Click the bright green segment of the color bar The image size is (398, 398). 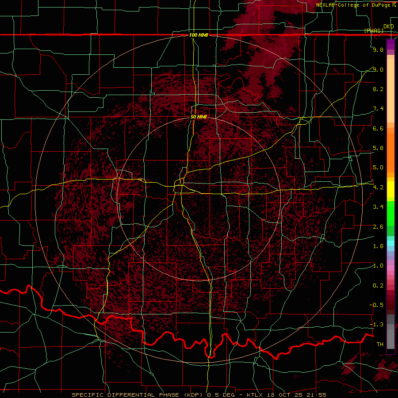click(x=390, y=214)
